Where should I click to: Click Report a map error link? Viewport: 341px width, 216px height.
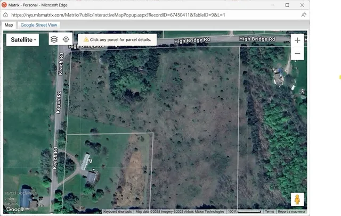pos(291,212)
